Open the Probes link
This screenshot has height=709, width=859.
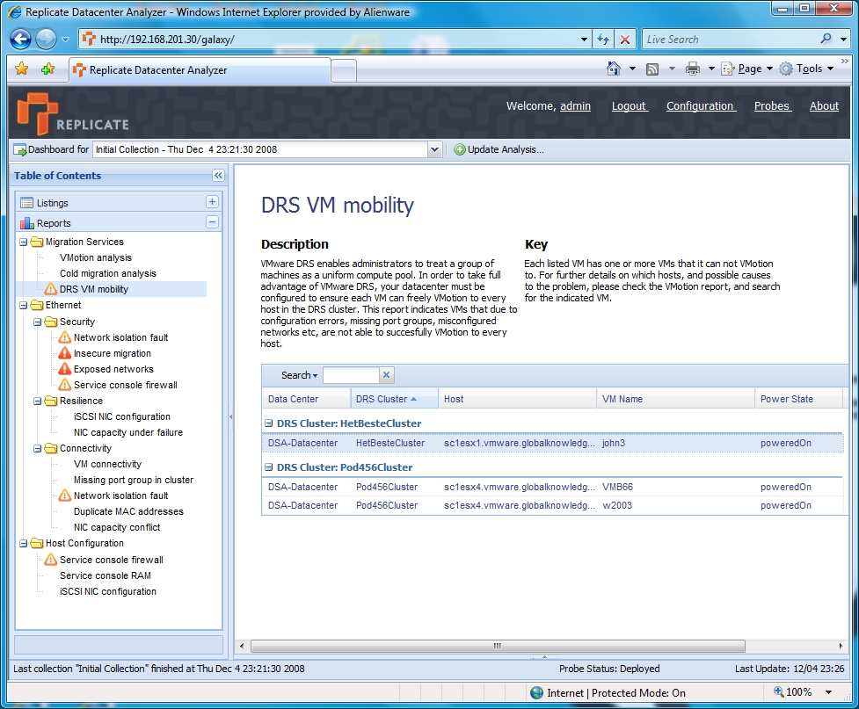(773, 106)
